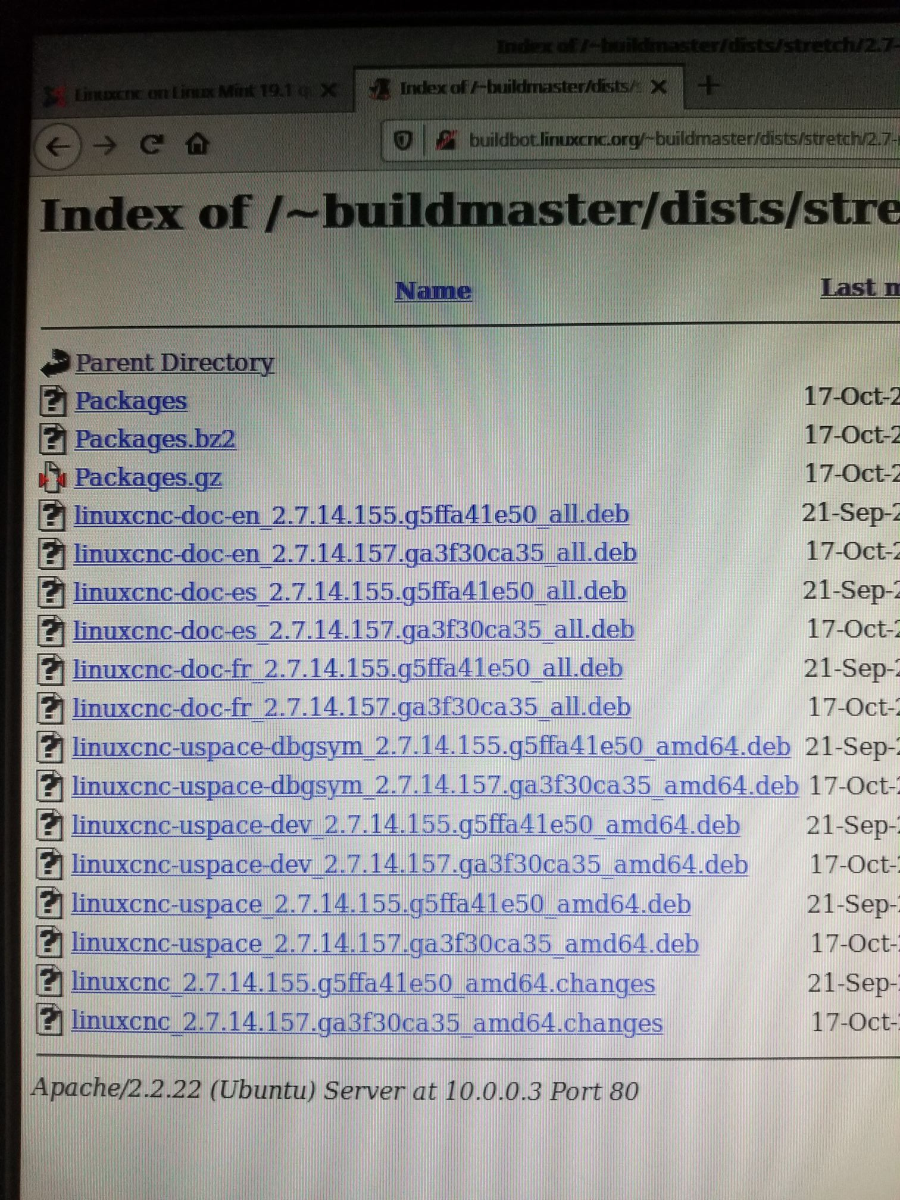Download linuxcnc-uspace-dbgsym_2.7.14.155 amd64 deb
This screenshot has width=900, height=1200.
point(432,746)
